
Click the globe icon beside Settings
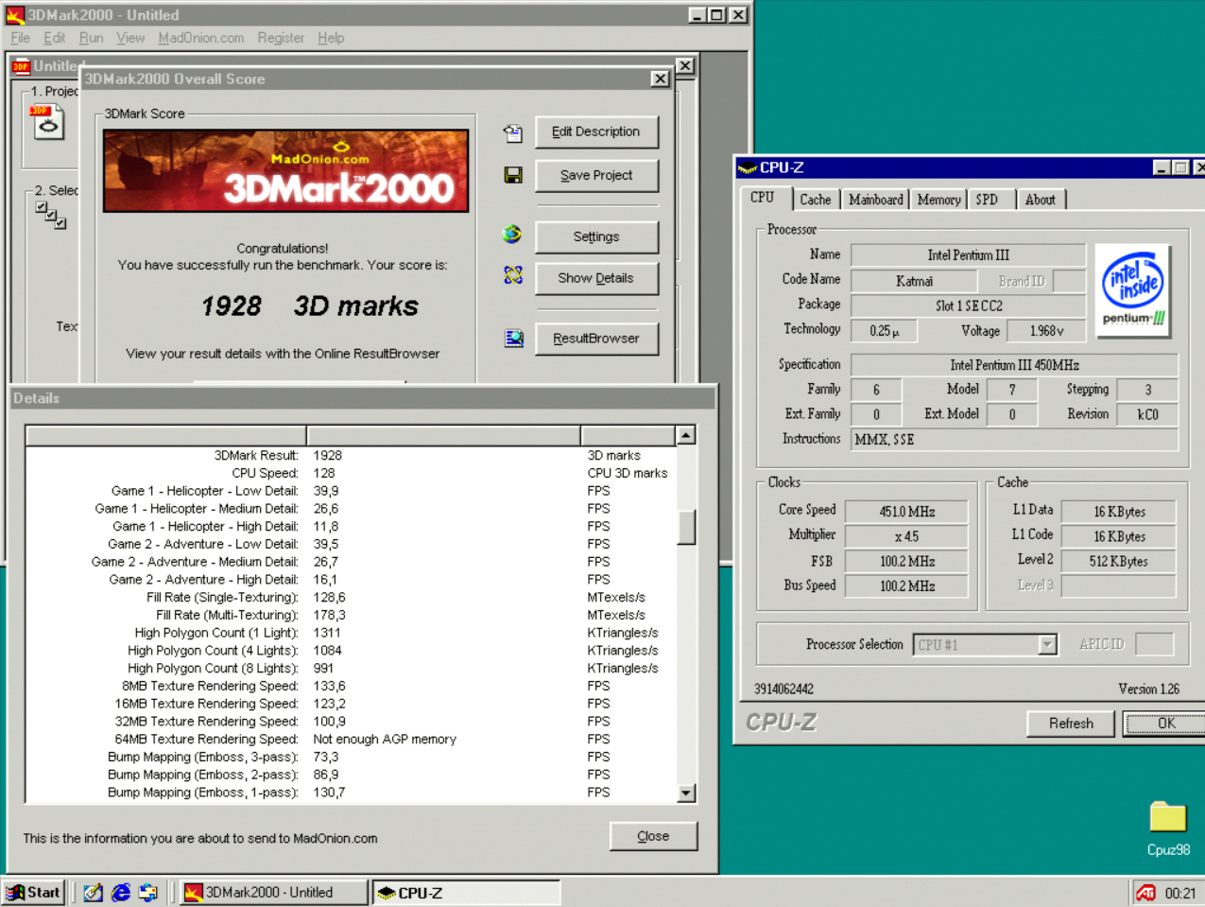512,235
